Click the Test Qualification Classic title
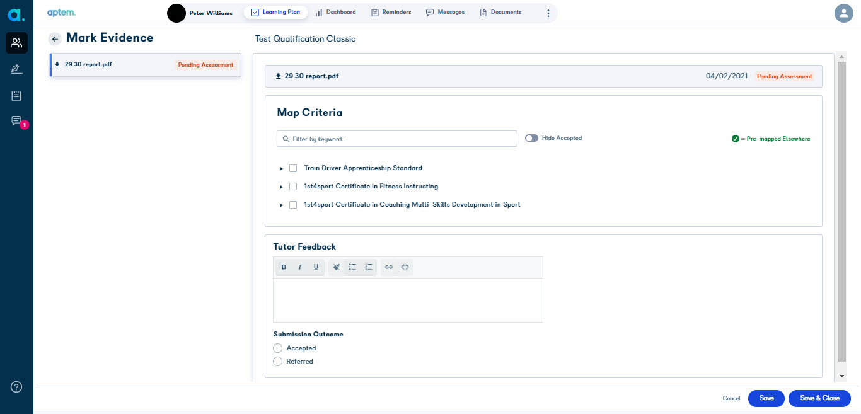 coord(305,39)
